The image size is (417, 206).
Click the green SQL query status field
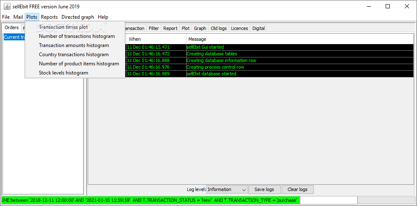(150, 200)
